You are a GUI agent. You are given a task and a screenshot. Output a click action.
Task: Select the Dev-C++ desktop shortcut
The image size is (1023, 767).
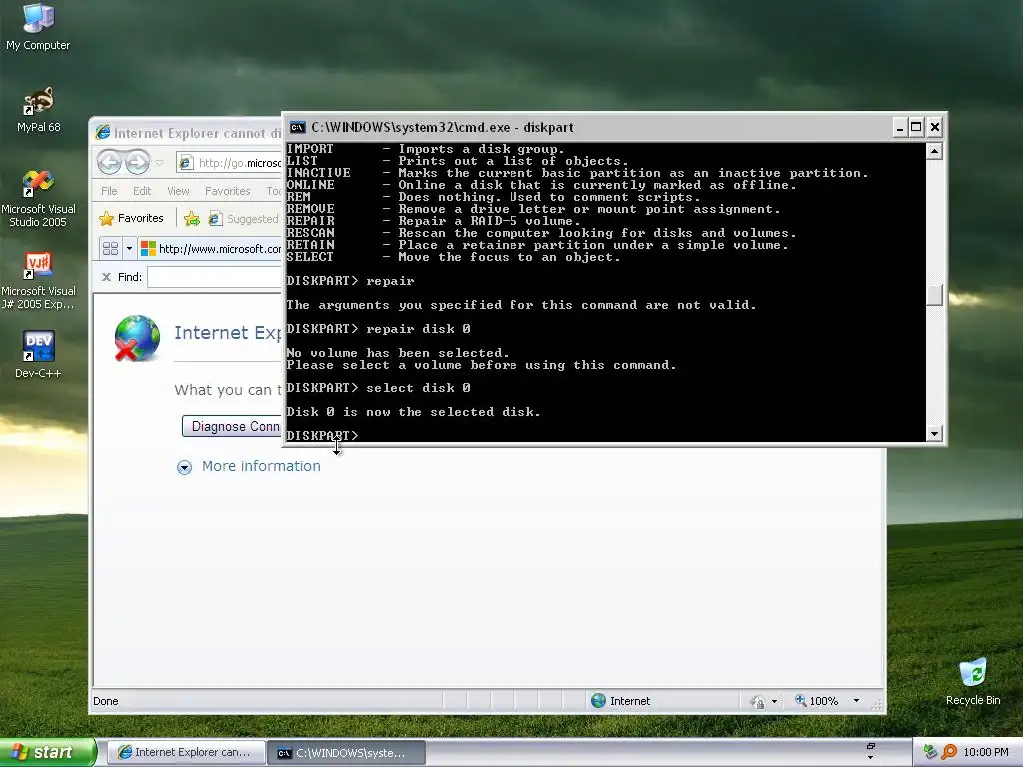[38, 355]
